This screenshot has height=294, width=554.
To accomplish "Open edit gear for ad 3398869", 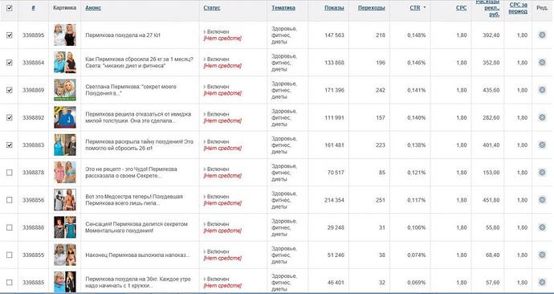I will tap(542, 90).
